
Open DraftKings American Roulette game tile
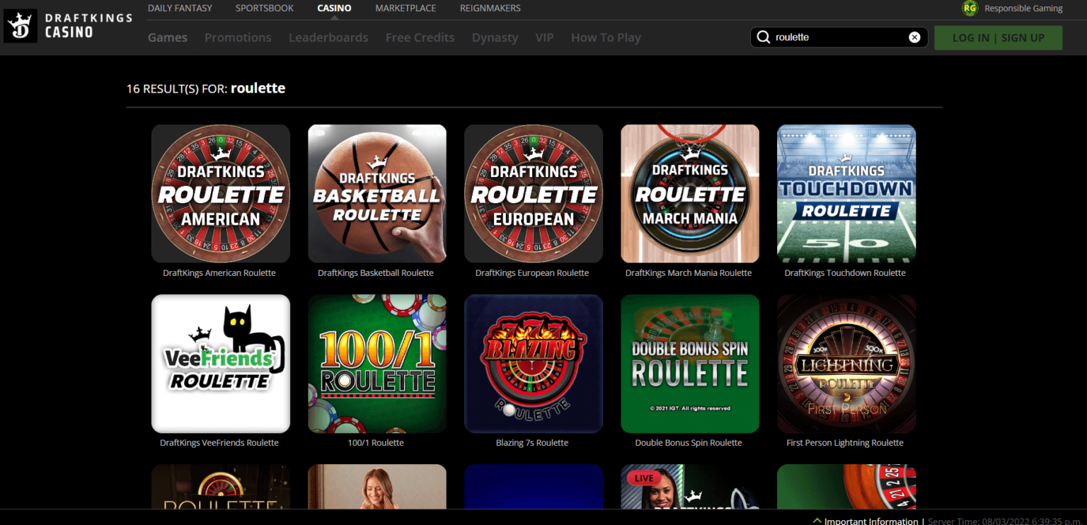click(221, 194)
